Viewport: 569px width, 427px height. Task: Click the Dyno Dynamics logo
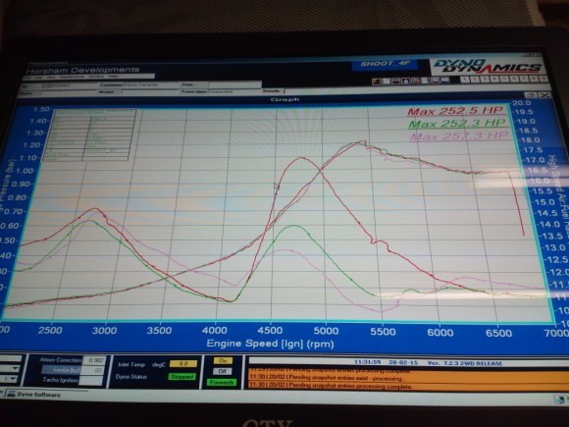point(488,66)
